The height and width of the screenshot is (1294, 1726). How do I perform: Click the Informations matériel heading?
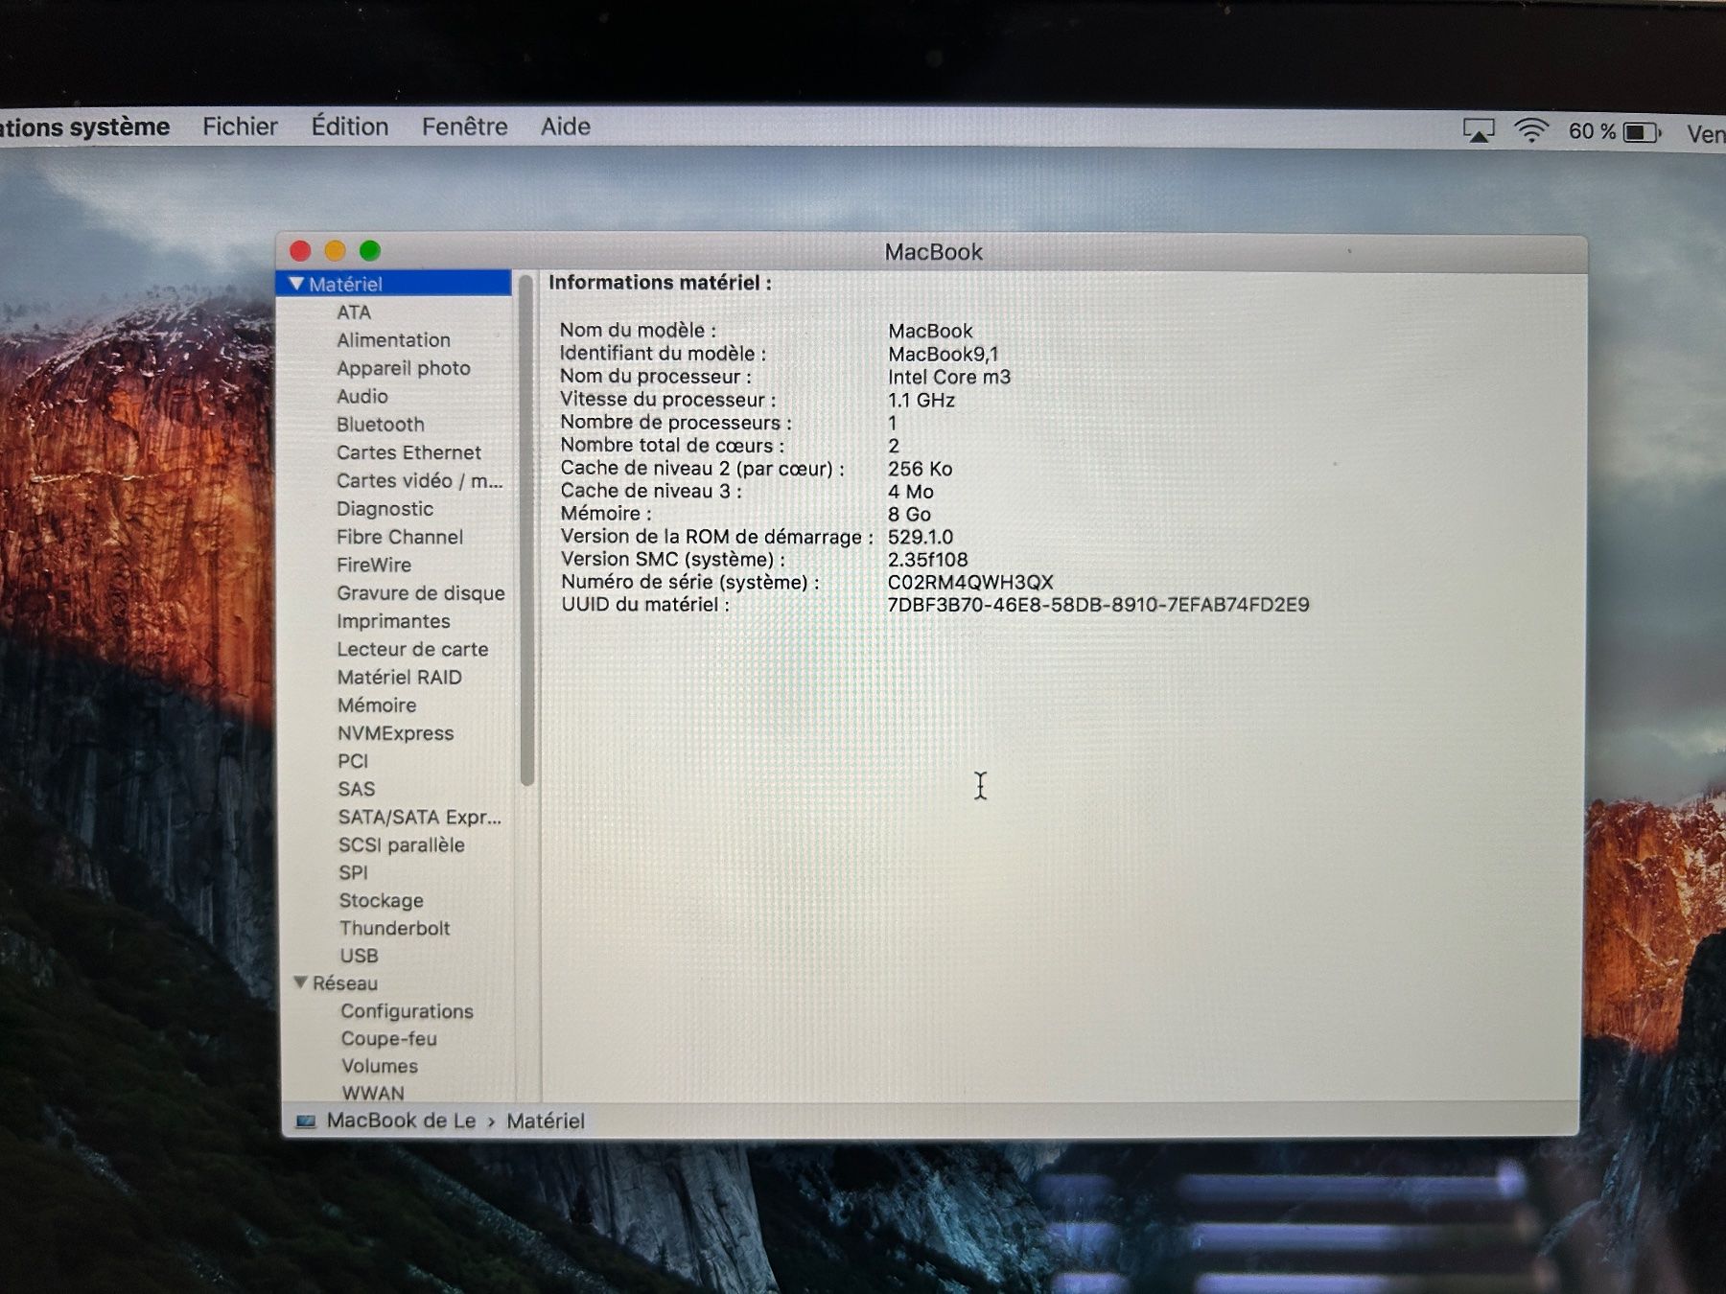(661, 283)
